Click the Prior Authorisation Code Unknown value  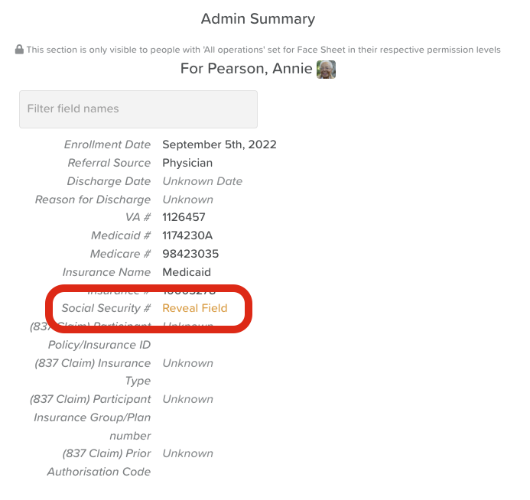tap(187, 453)
